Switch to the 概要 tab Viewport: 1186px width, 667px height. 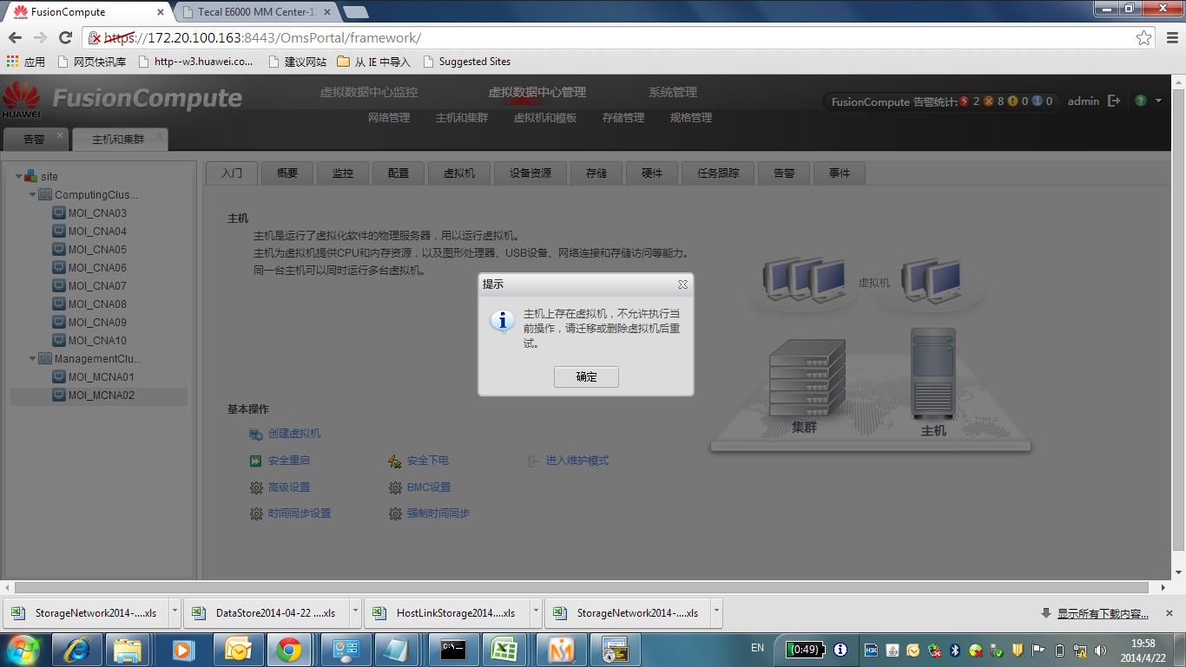(x=287, y=173)
